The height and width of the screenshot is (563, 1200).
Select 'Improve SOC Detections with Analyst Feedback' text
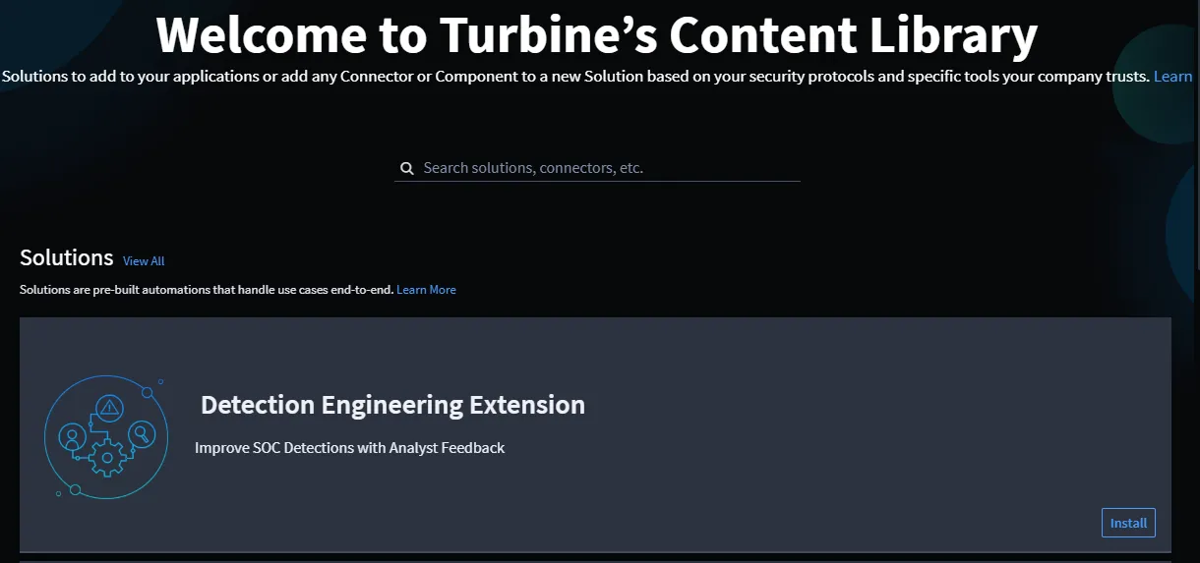pyautogui.click(x=349, y=448)
